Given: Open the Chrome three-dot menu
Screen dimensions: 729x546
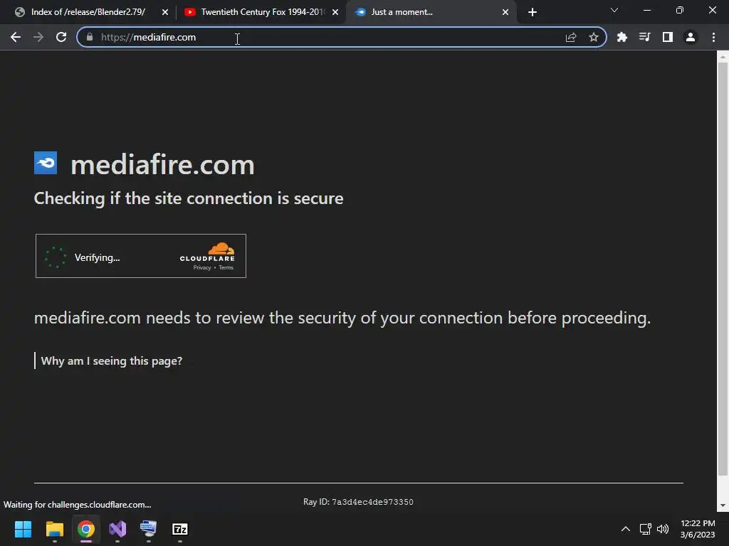Looking at the screenshot, I should click(713, 37).
